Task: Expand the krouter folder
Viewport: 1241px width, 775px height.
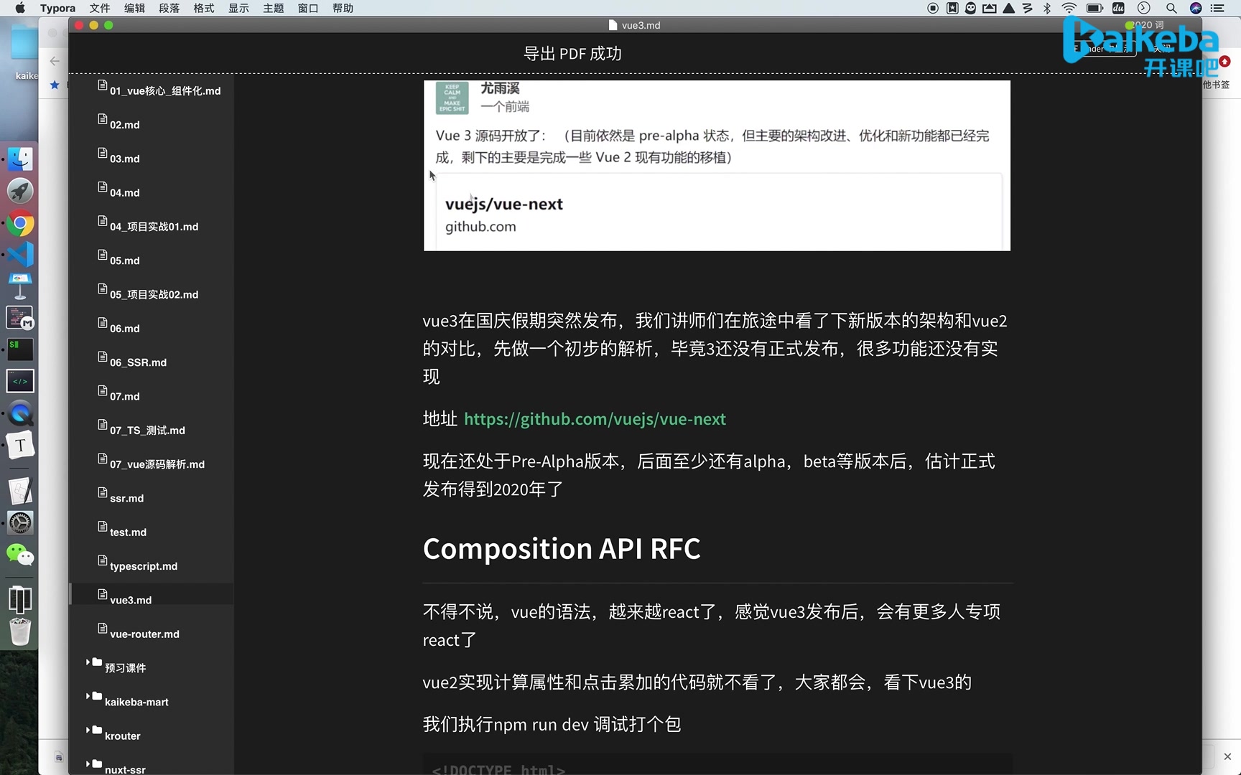Action: (88, 730)
